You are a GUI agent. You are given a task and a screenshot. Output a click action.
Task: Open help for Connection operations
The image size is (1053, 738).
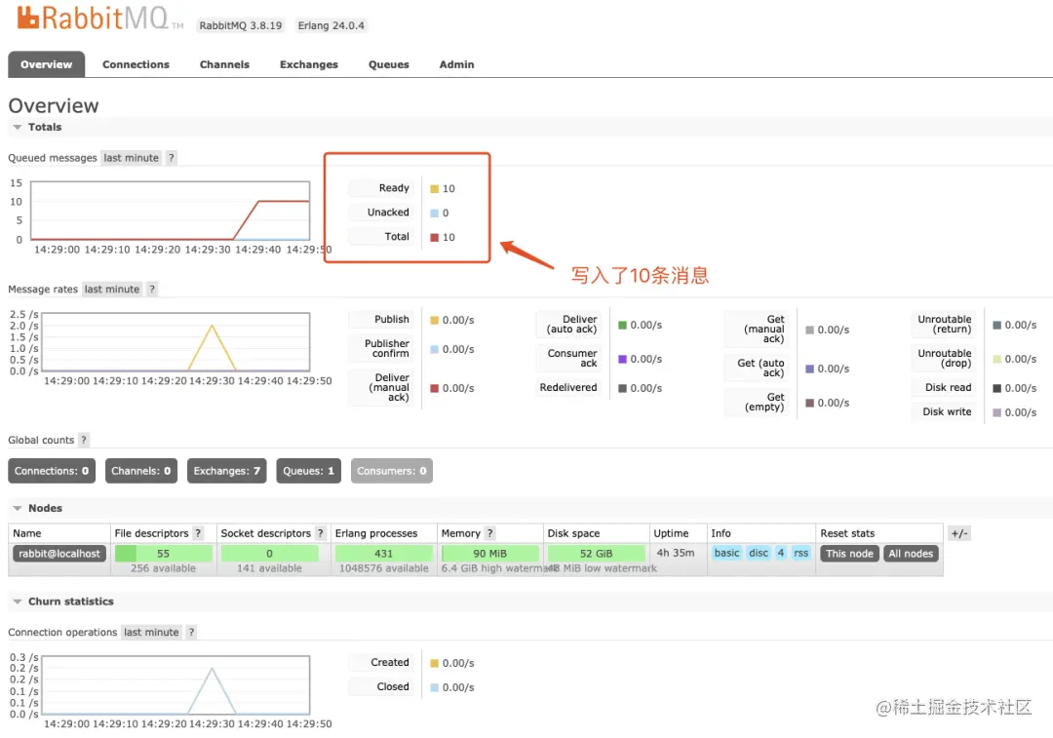(191, 633)
